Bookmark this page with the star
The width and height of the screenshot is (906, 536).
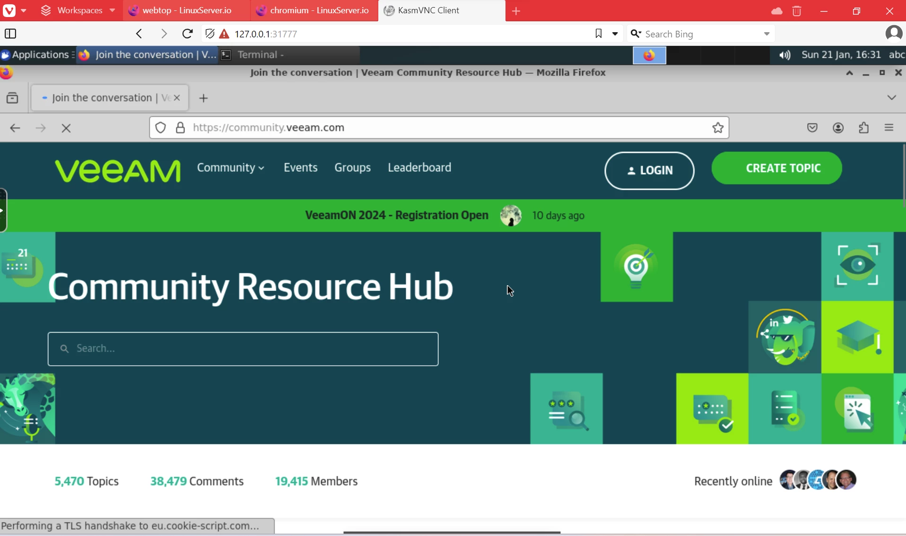coord(718,128)
